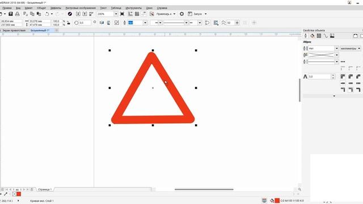363x204 pixels.
Task: Click the add new document tab button
Action: [57, 30]
